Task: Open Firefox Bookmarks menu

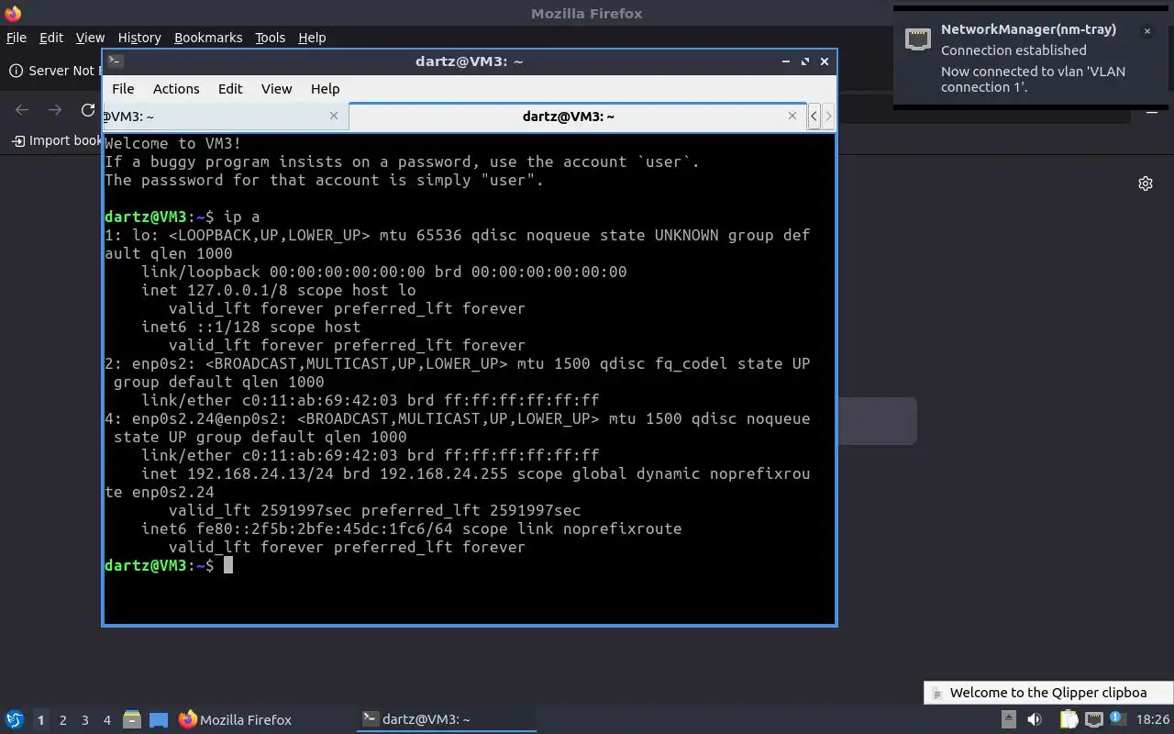Action: click(208, 38)
